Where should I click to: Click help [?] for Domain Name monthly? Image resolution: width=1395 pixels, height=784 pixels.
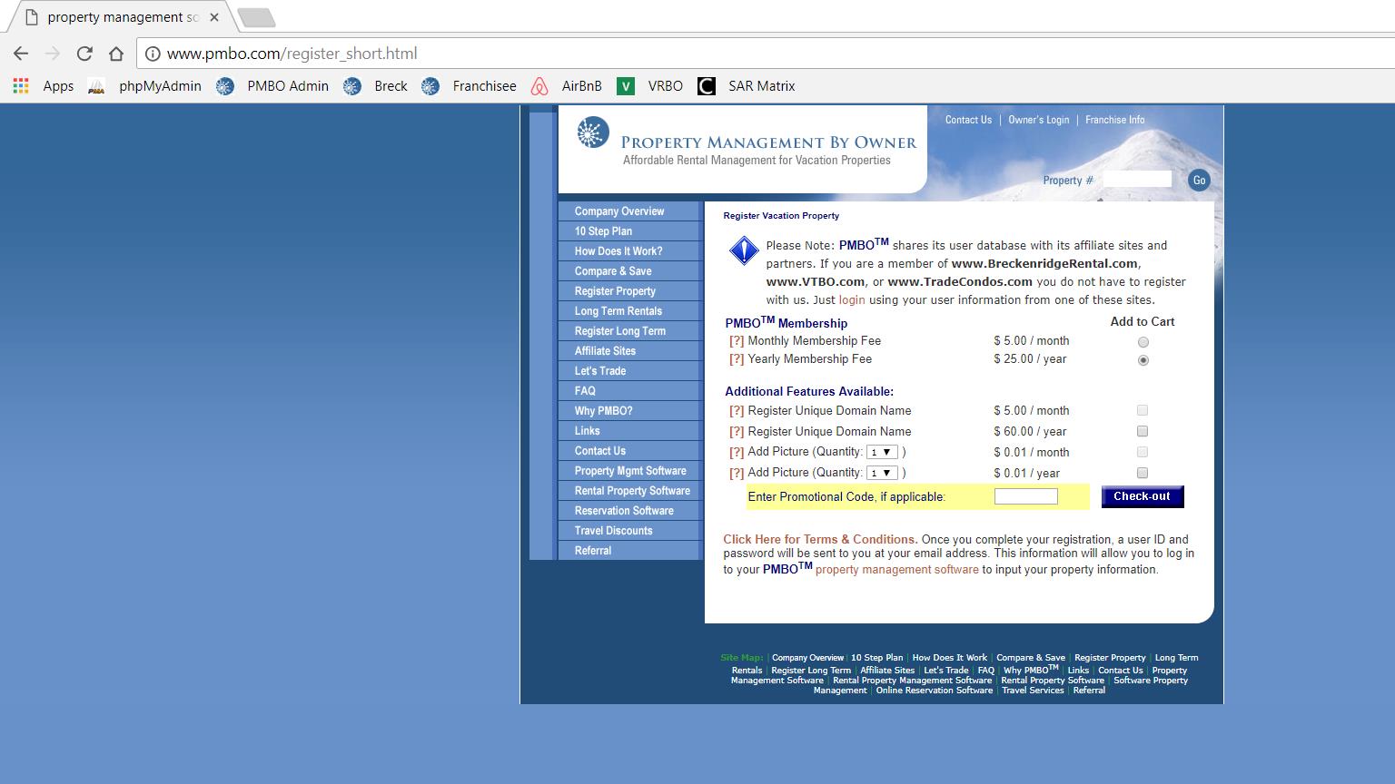pos(737,411)
